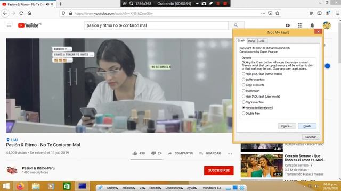Open Firefox from the taskbar

(x=20, y=186)
